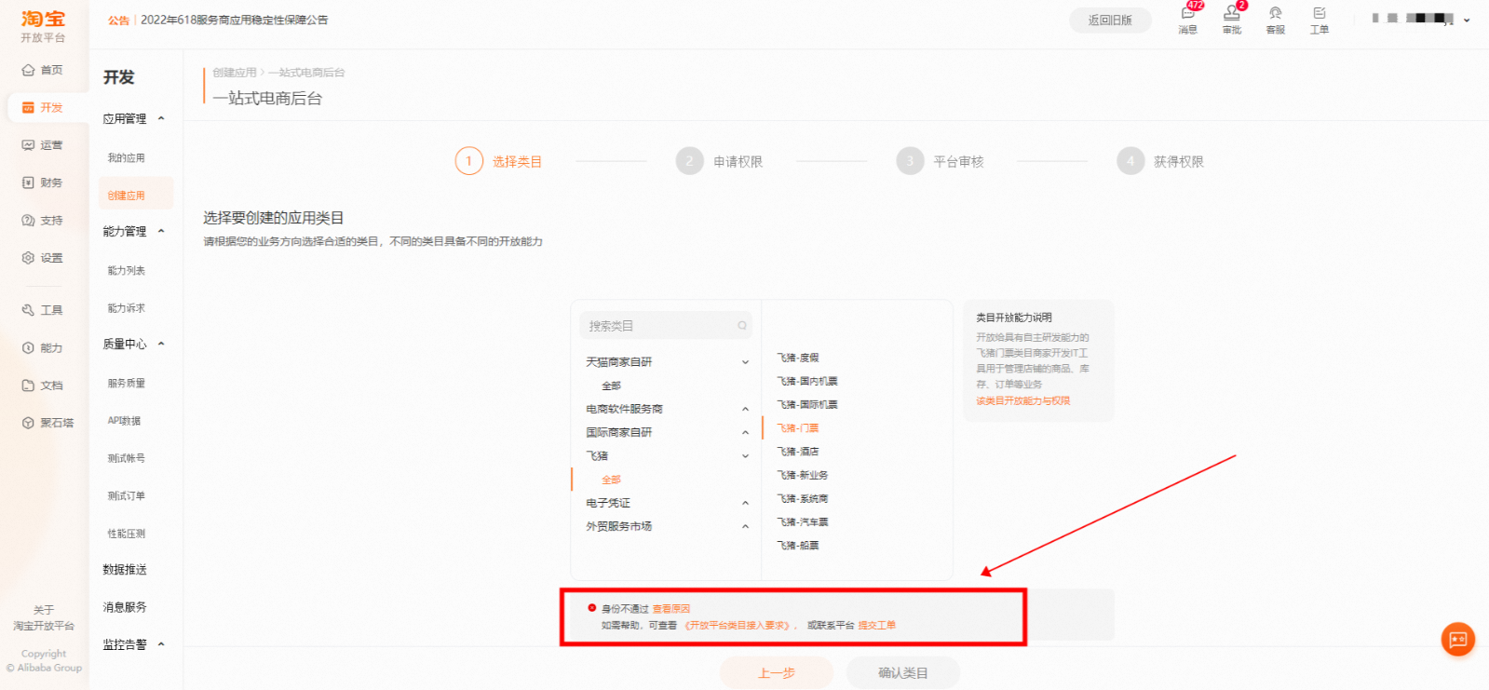Click the search magnifier in 搜索类目 box

(x=742, y=326)
